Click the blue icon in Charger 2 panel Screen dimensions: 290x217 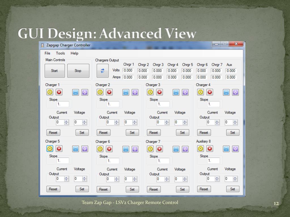[x=126, y=92]
